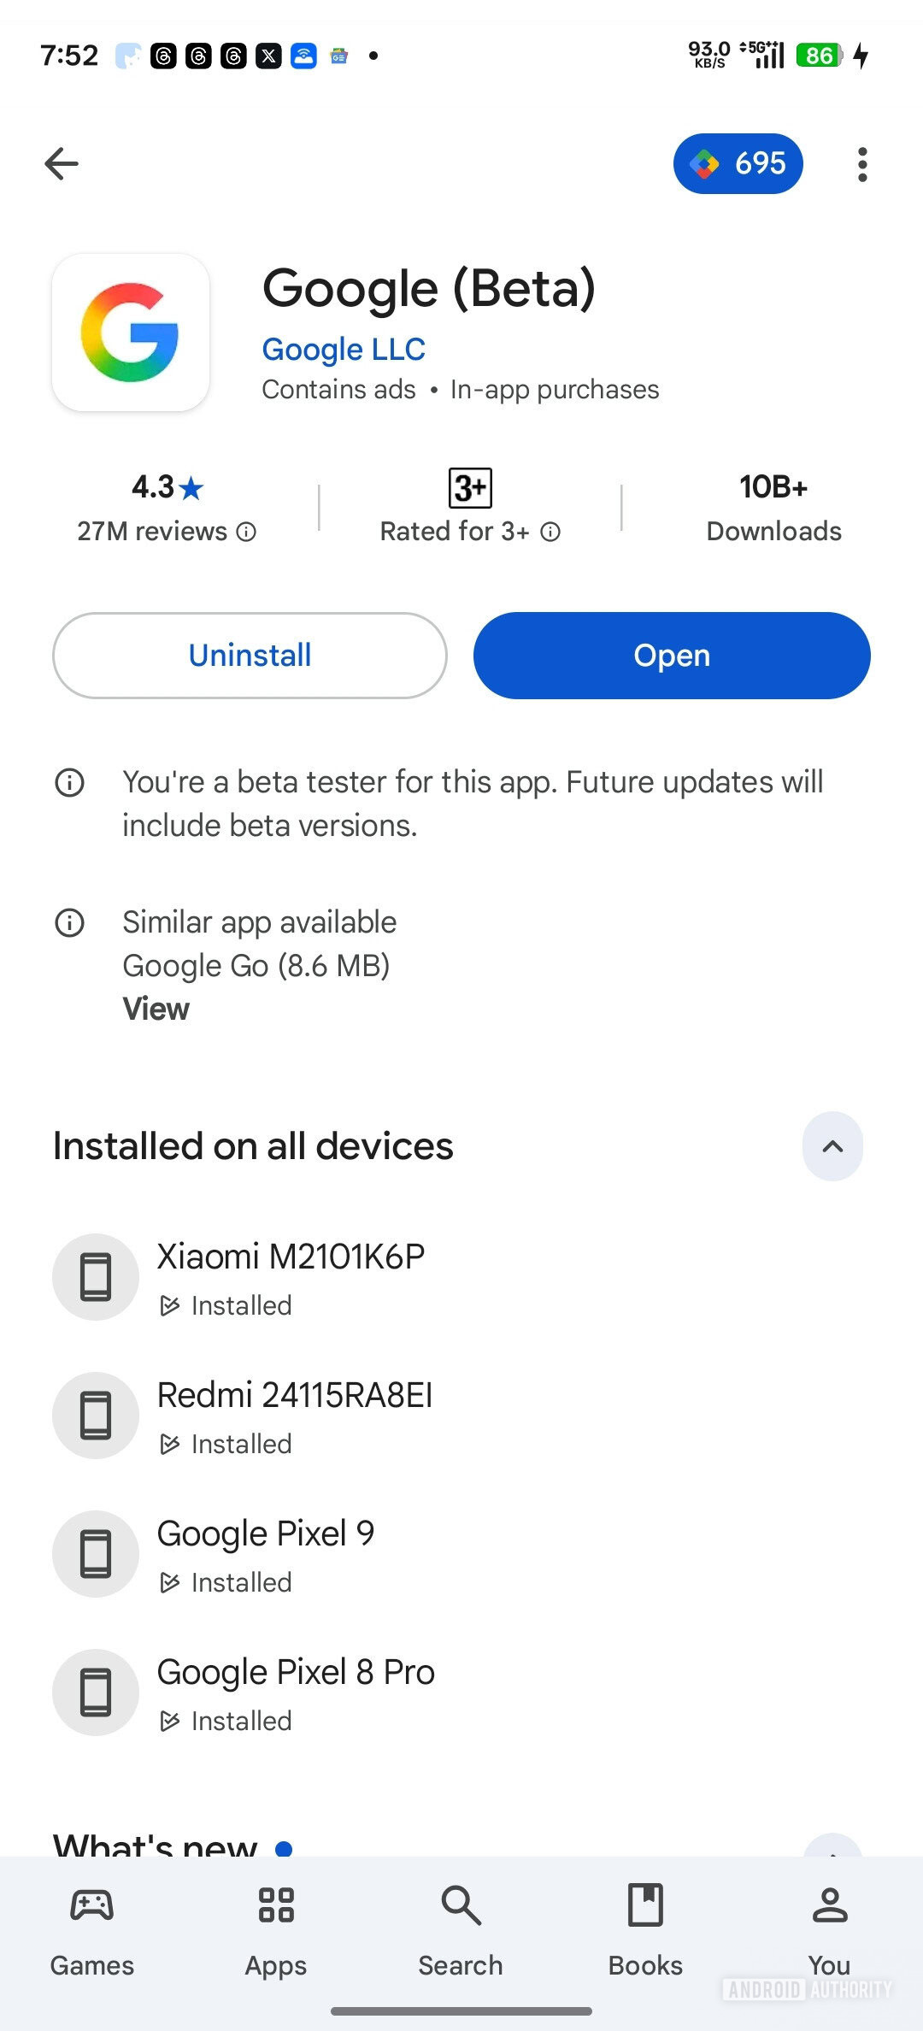Open the Books section icon
The width and height of the screenshot is (923, 2031).
645,1904
